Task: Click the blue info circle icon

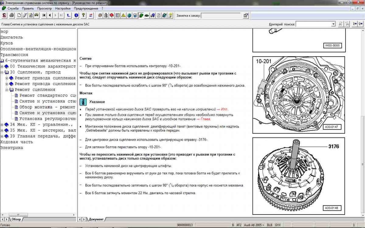Action: click(x=76, y=15)
